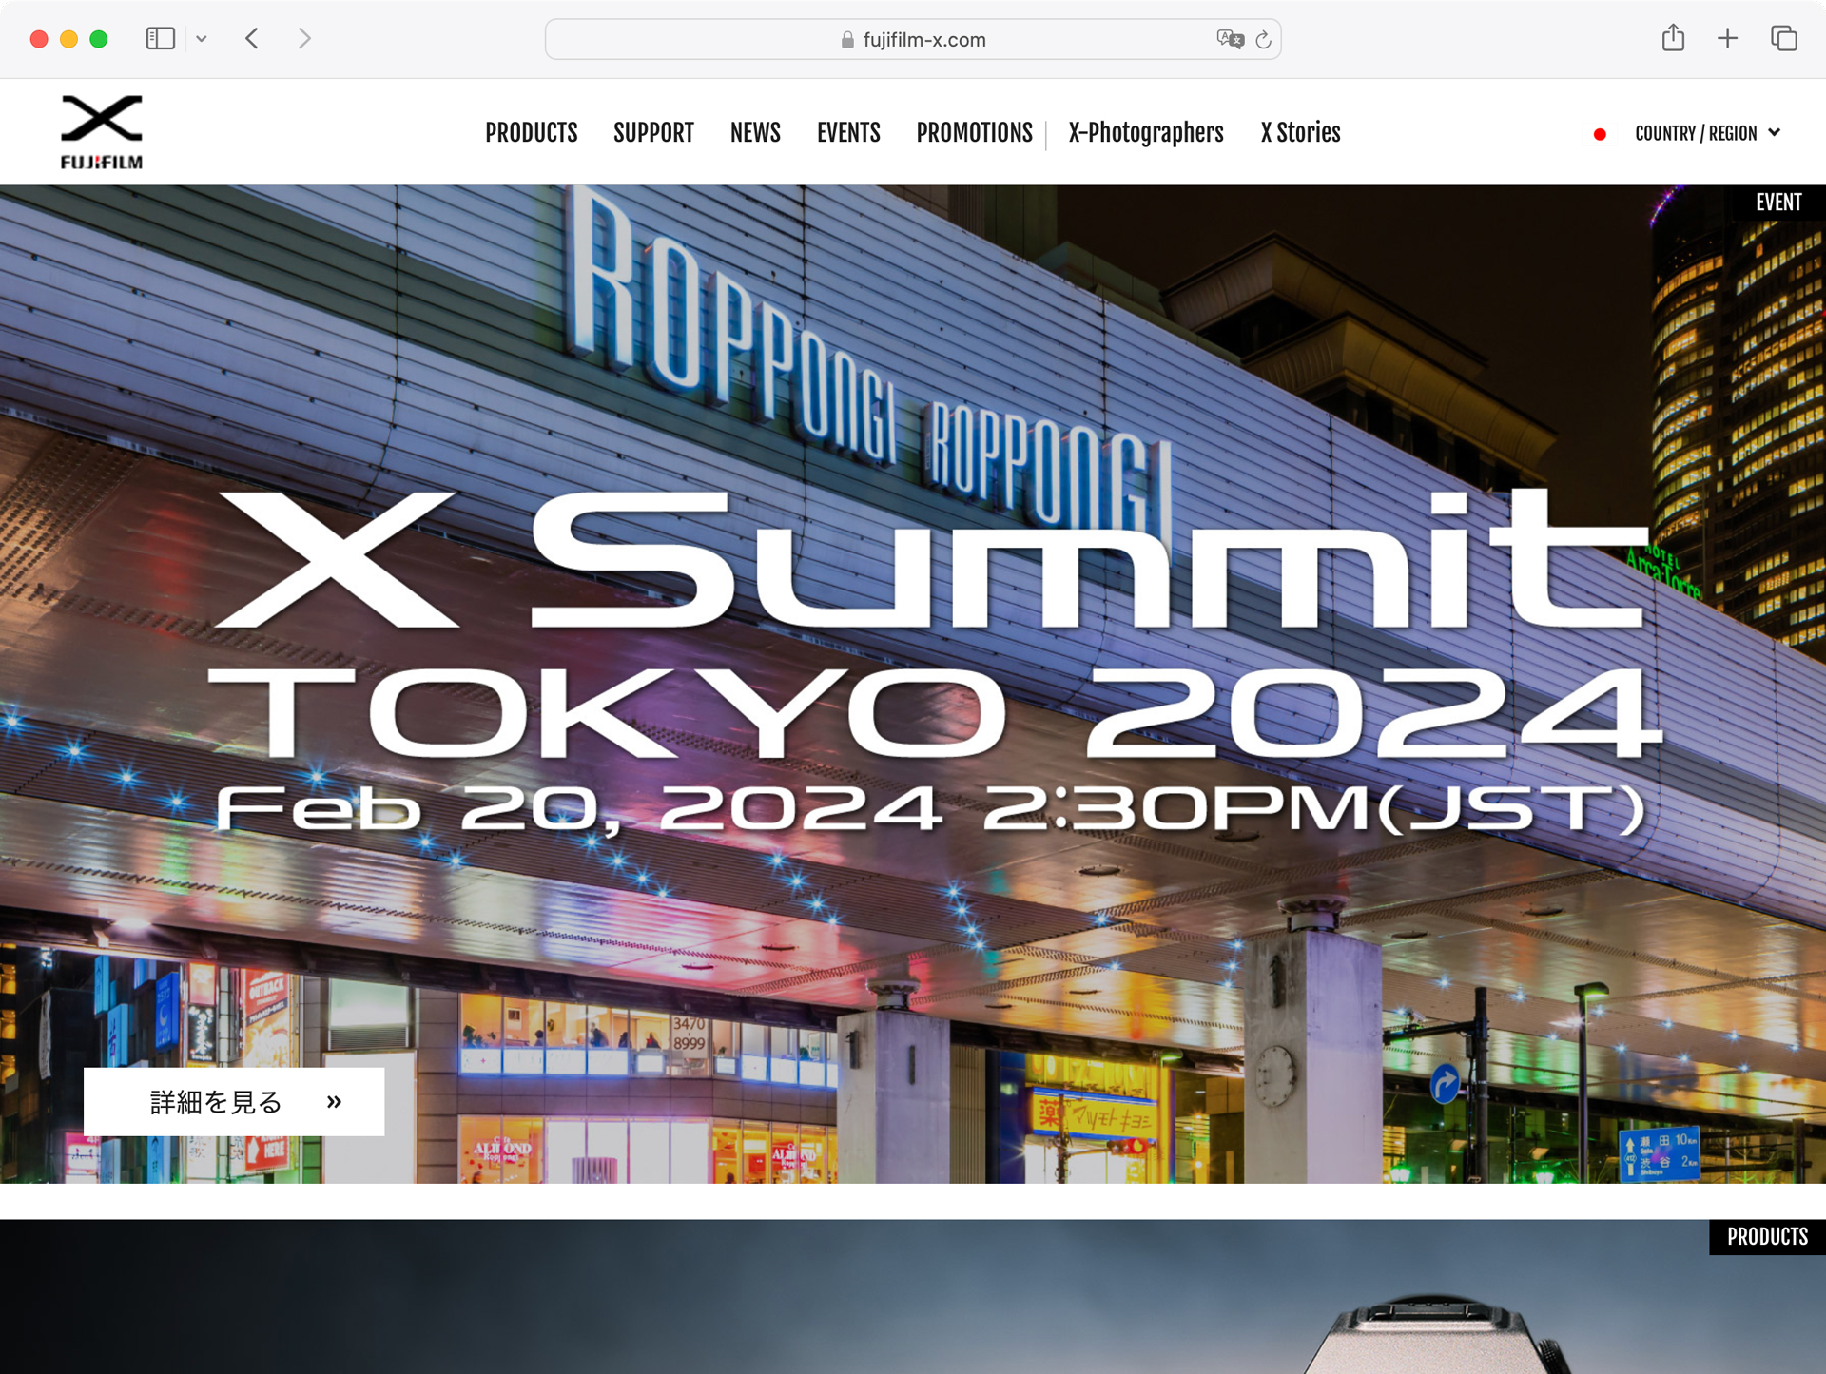Screen dimensions: 1826x1374
Task: Show the tab overview icon
Action: tap(1783, 38)
